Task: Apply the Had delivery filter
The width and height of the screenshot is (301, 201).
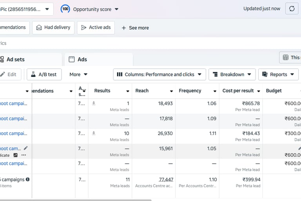Action: pos(53,27)
